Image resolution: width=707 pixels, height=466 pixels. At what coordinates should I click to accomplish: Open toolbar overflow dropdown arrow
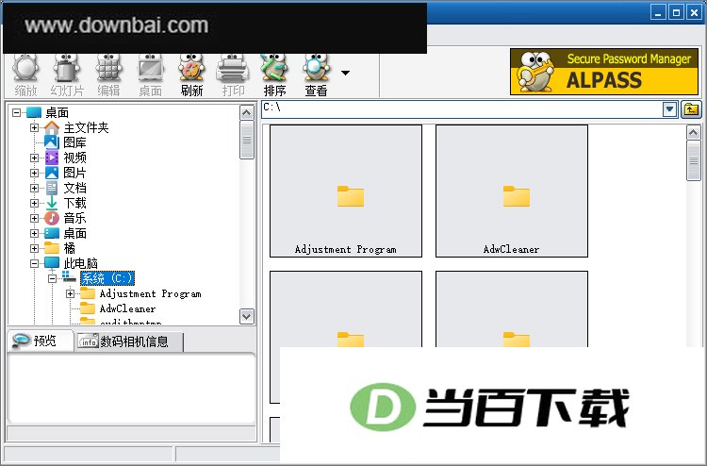coord(345,73)
